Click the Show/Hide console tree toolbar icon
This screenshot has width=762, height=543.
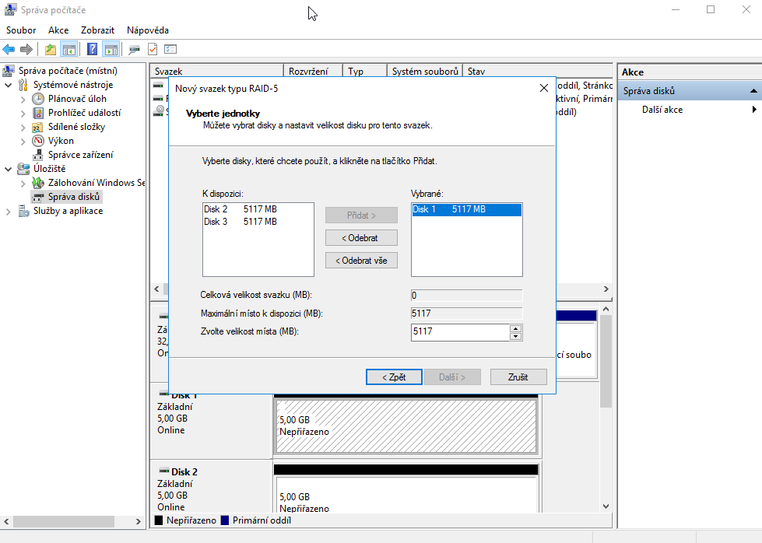(x=69, y=50)
